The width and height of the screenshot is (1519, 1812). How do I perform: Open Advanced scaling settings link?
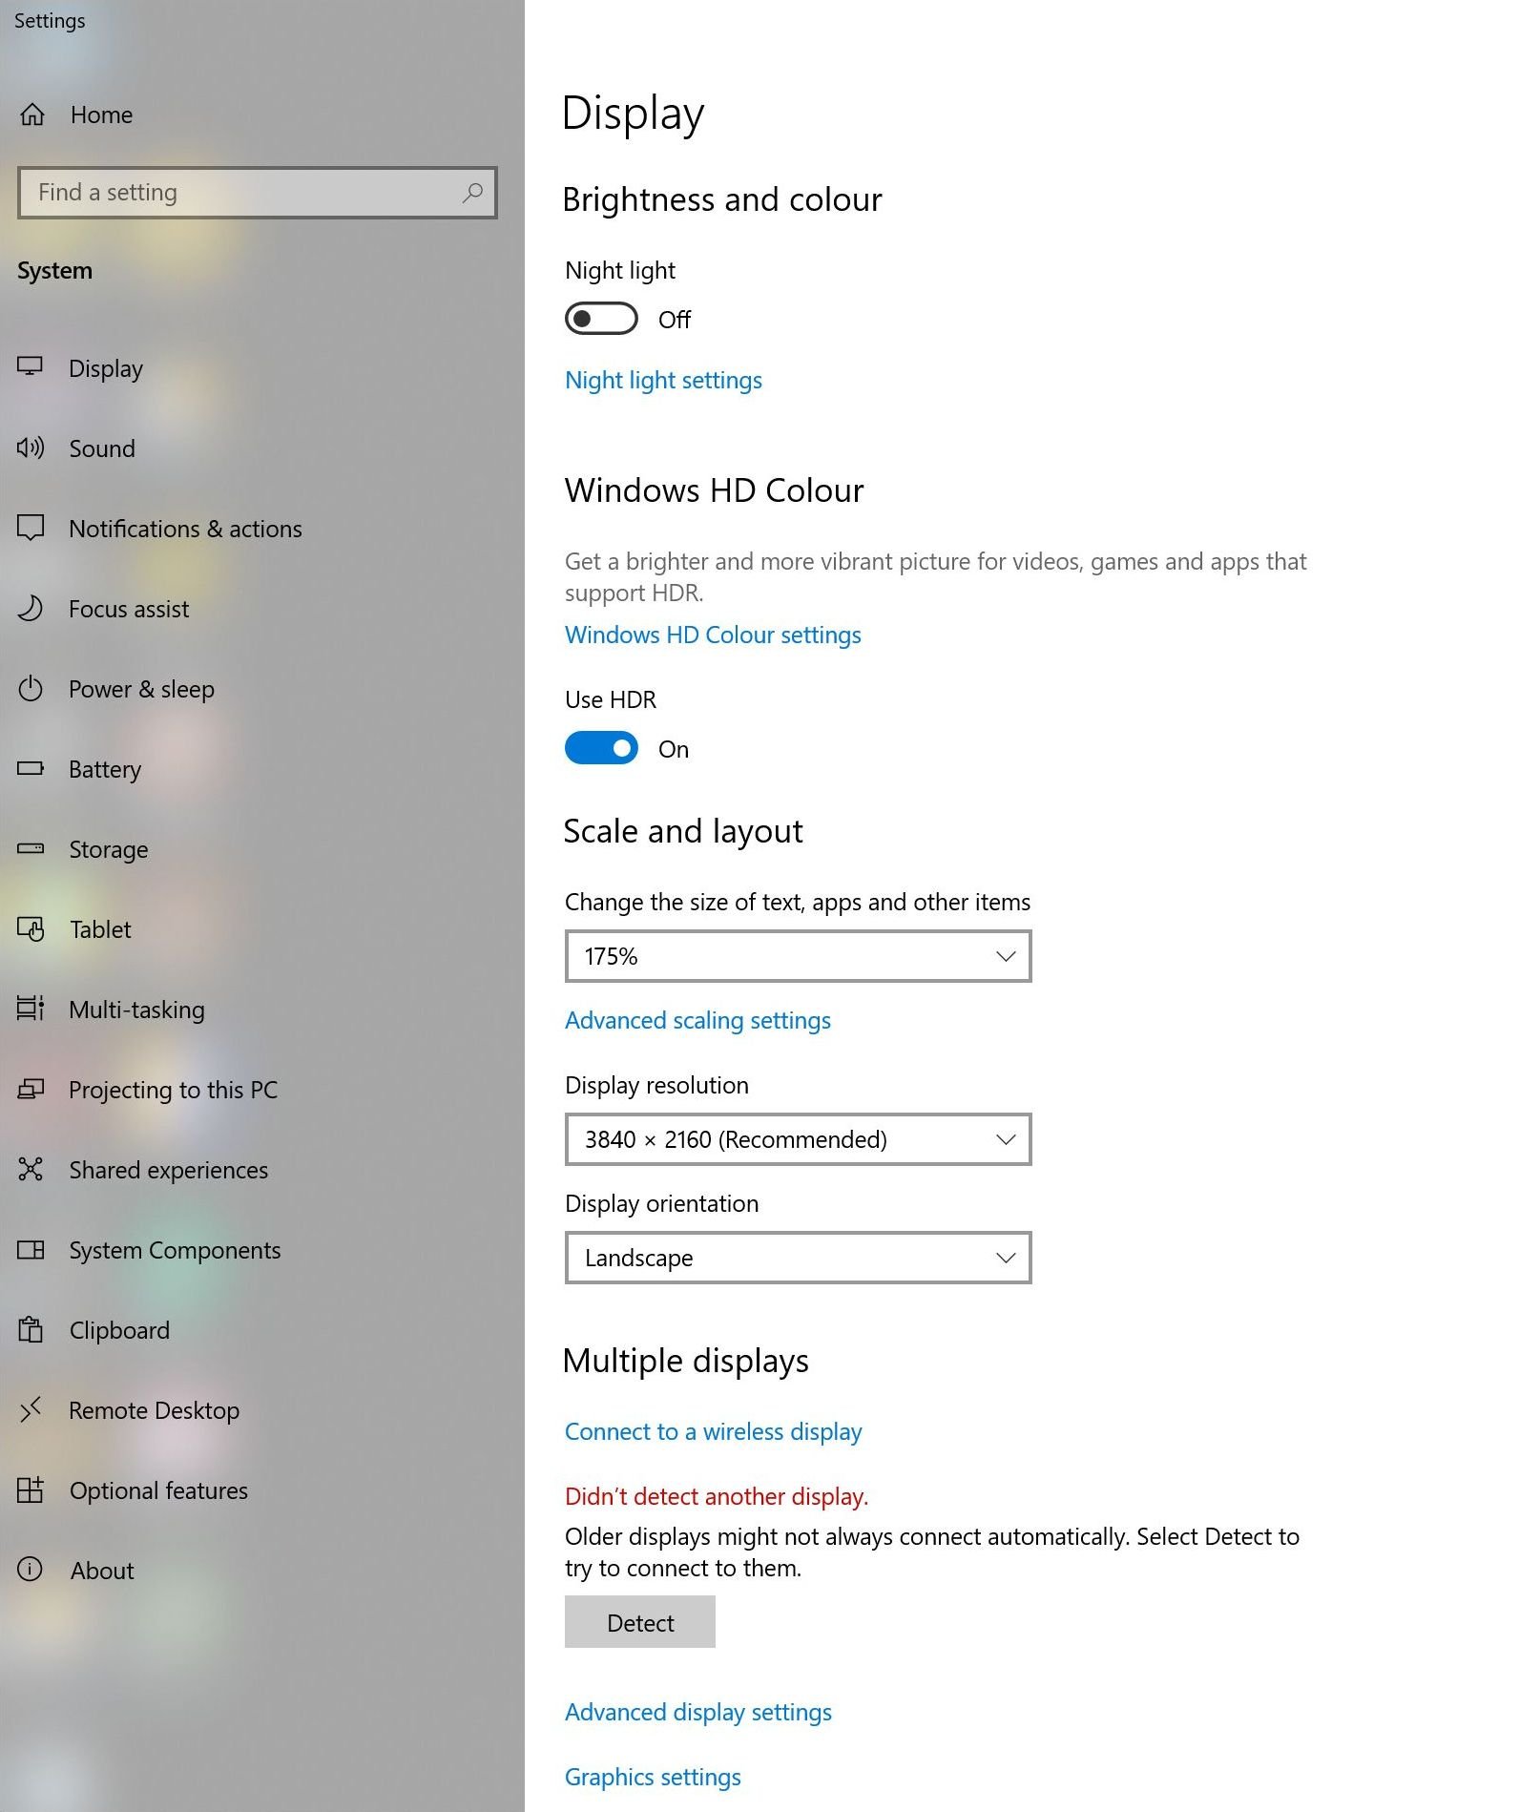tap(697, 1020)
